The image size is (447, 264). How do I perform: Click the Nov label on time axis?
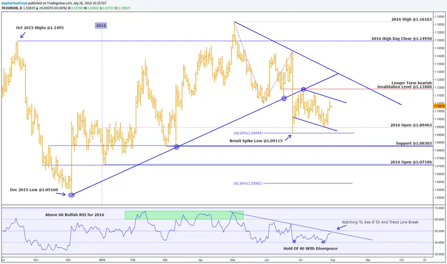pyautogui.click(x=35, y=260)
